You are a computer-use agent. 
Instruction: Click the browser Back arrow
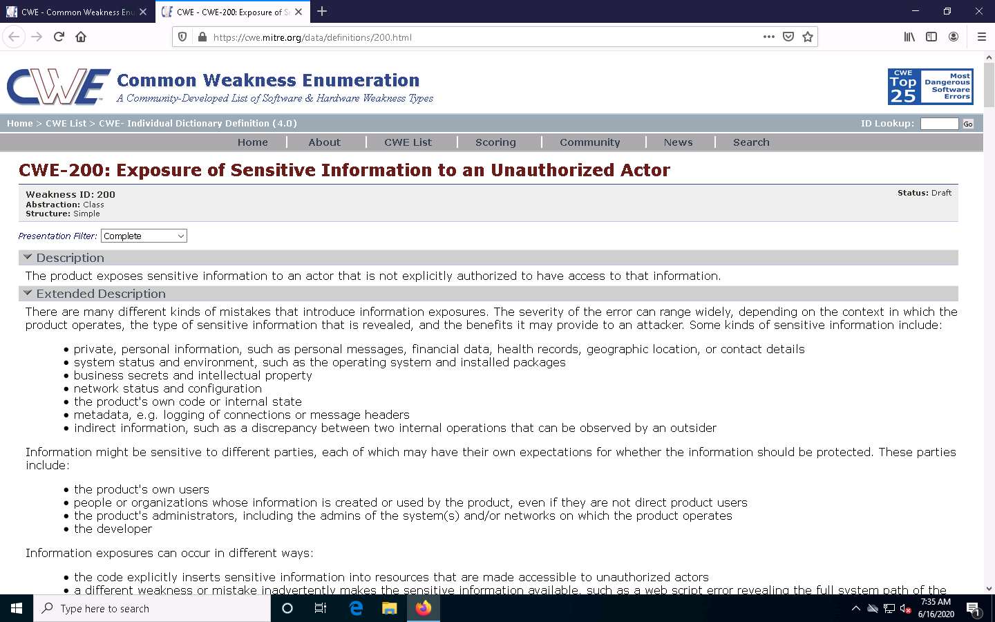pyautogui.click(x=14, y=37)
